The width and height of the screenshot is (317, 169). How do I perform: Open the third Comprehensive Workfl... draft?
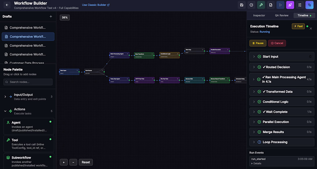click(28, 46)
